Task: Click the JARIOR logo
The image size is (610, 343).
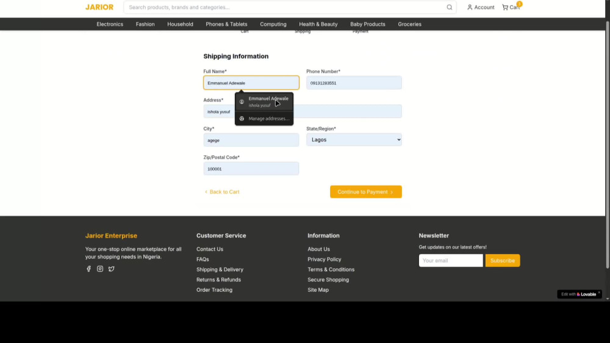Action: 99,7
